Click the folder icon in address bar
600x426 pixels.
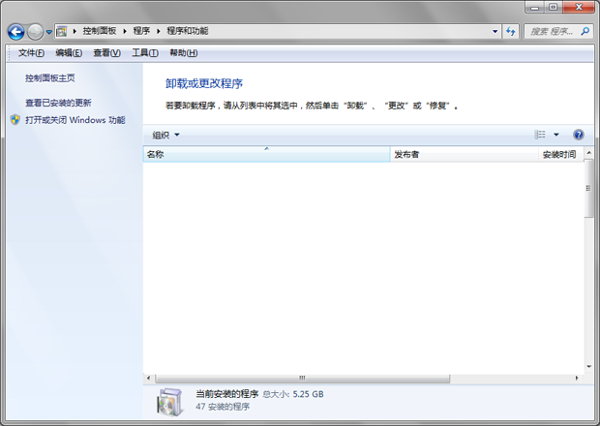(x=63, y=31)
